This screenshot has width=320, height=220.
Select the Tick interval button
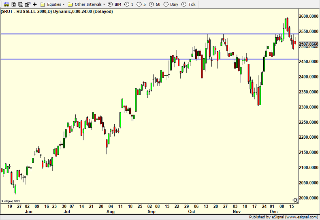pos(189,4)
